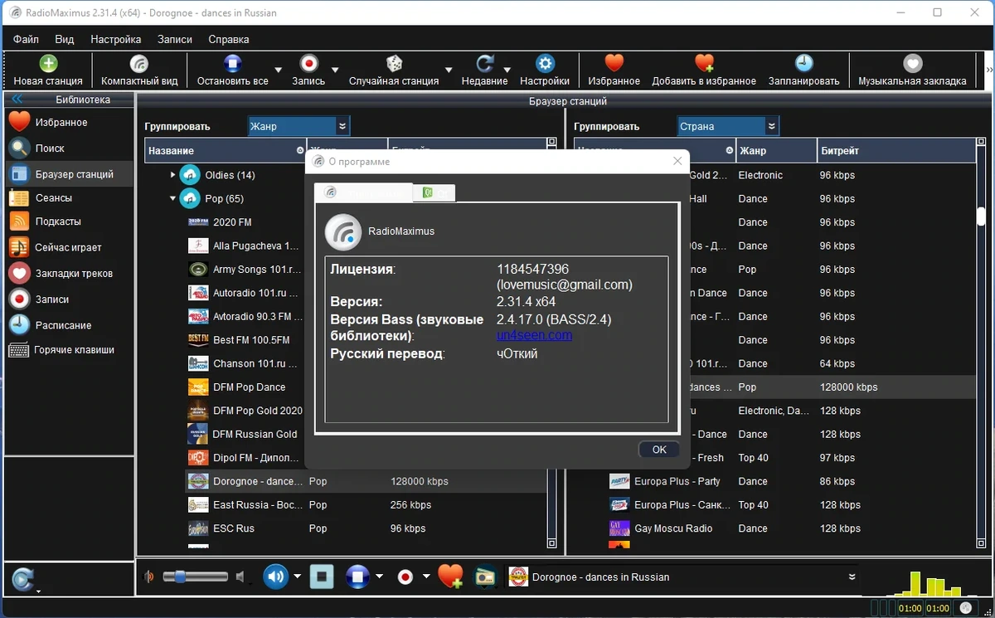Open the Вид menu
This screenshot has width=995, height=618.
click(x=65, y=39)
